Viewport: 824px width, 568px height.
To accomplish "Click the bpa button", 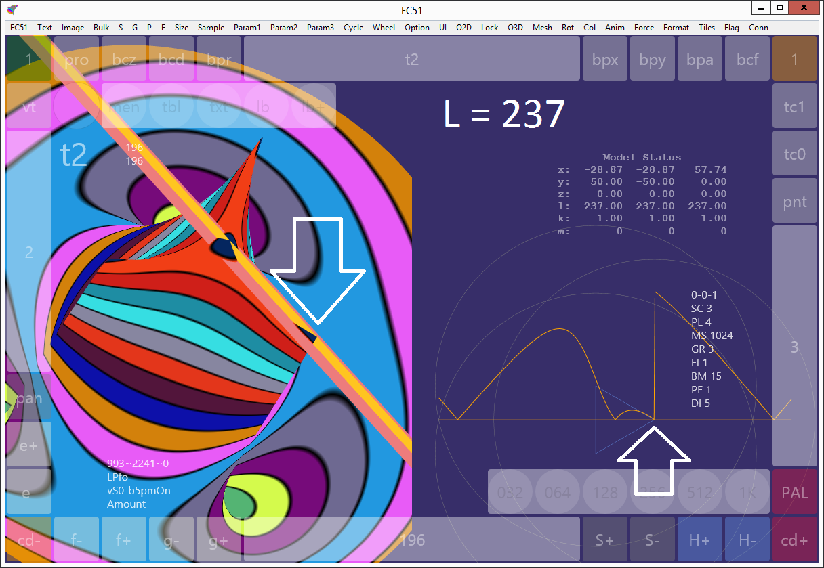I will click(700, 59).
